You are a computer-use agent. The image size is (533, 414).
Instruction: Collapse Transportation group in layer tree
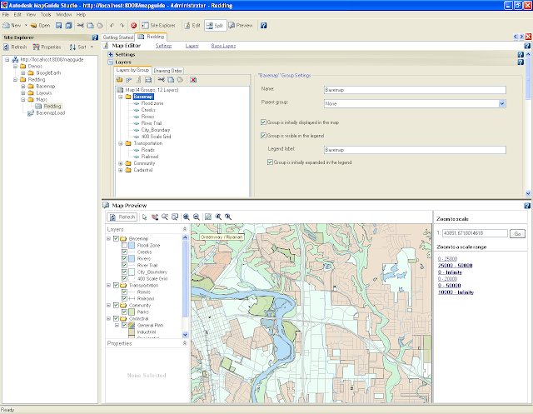tap(120, 143)
